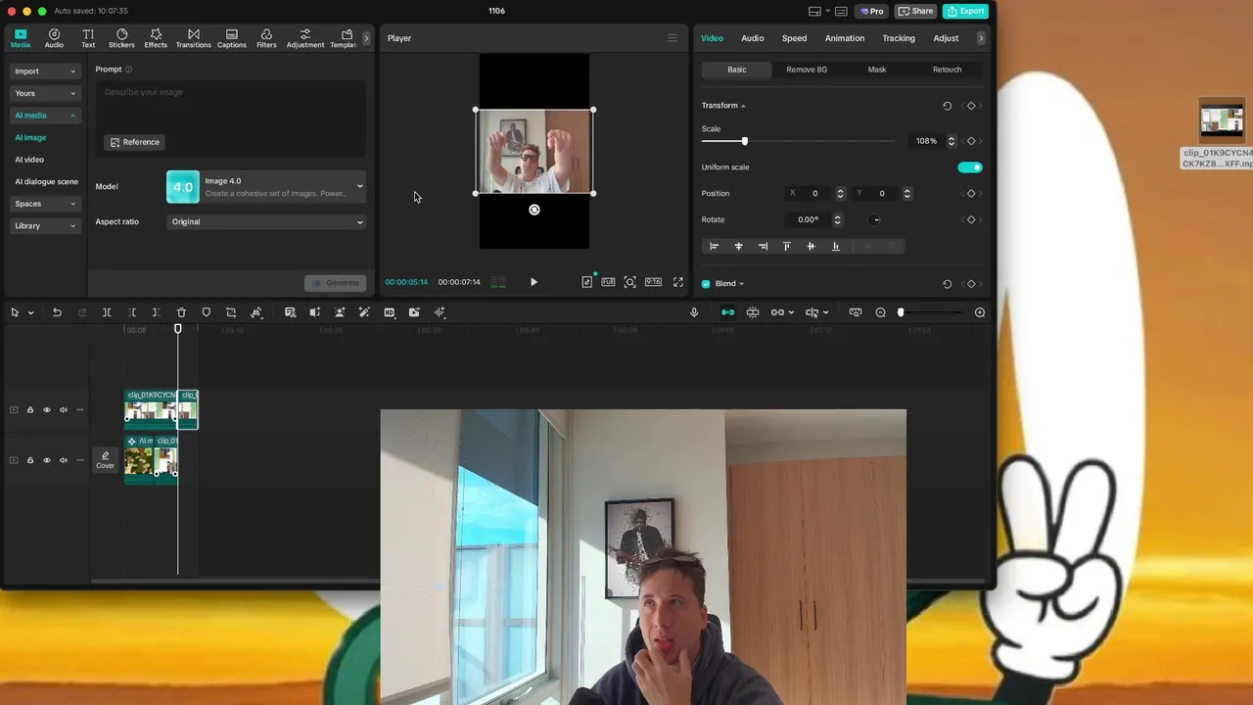Collapse the AI media section
This screenshot has width=1253, height=705.
[x=45, y=116]
